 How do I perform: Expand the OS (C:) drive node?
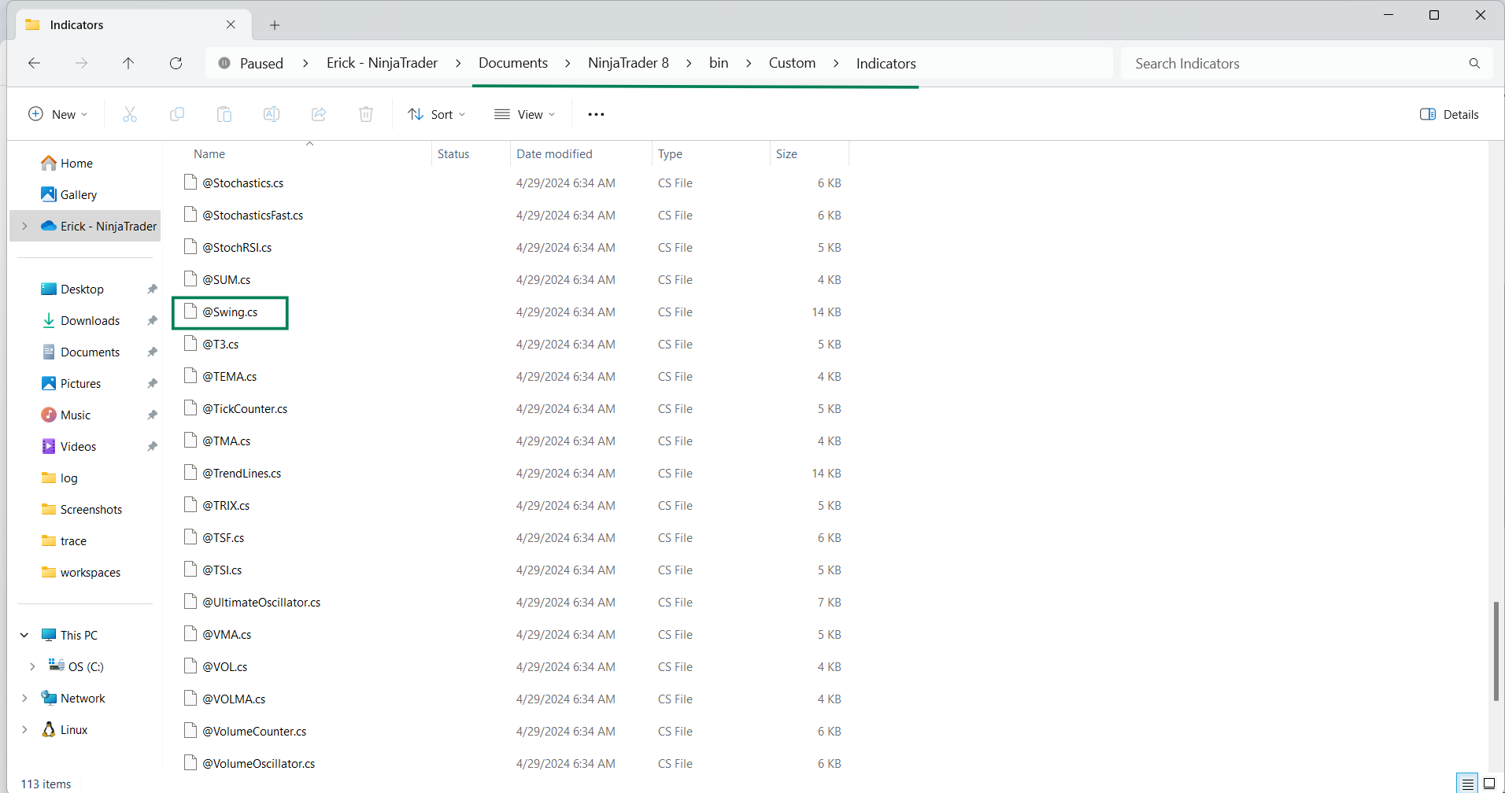click(32, 666)
